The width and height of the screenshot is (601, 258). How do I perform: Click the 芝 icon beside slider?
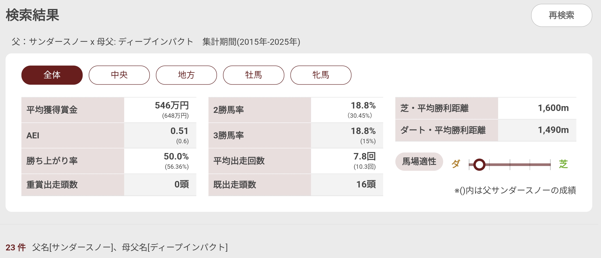click(x=563, y=164)
